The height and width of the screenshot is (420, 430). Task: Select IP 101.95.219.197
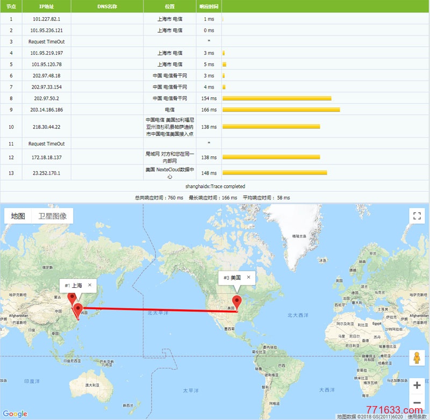pos(46,53)
